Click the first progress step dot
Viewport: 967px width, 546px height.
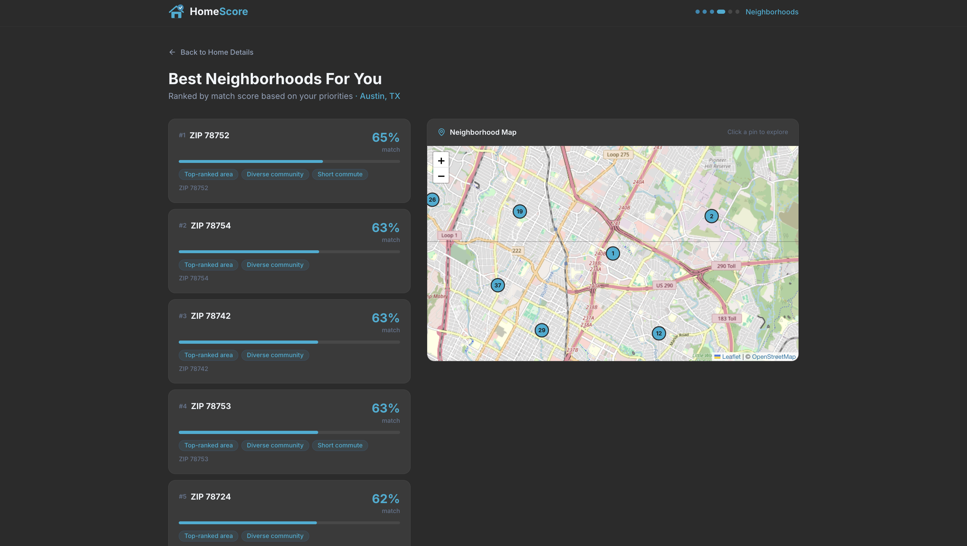click(x=697, y=12)
